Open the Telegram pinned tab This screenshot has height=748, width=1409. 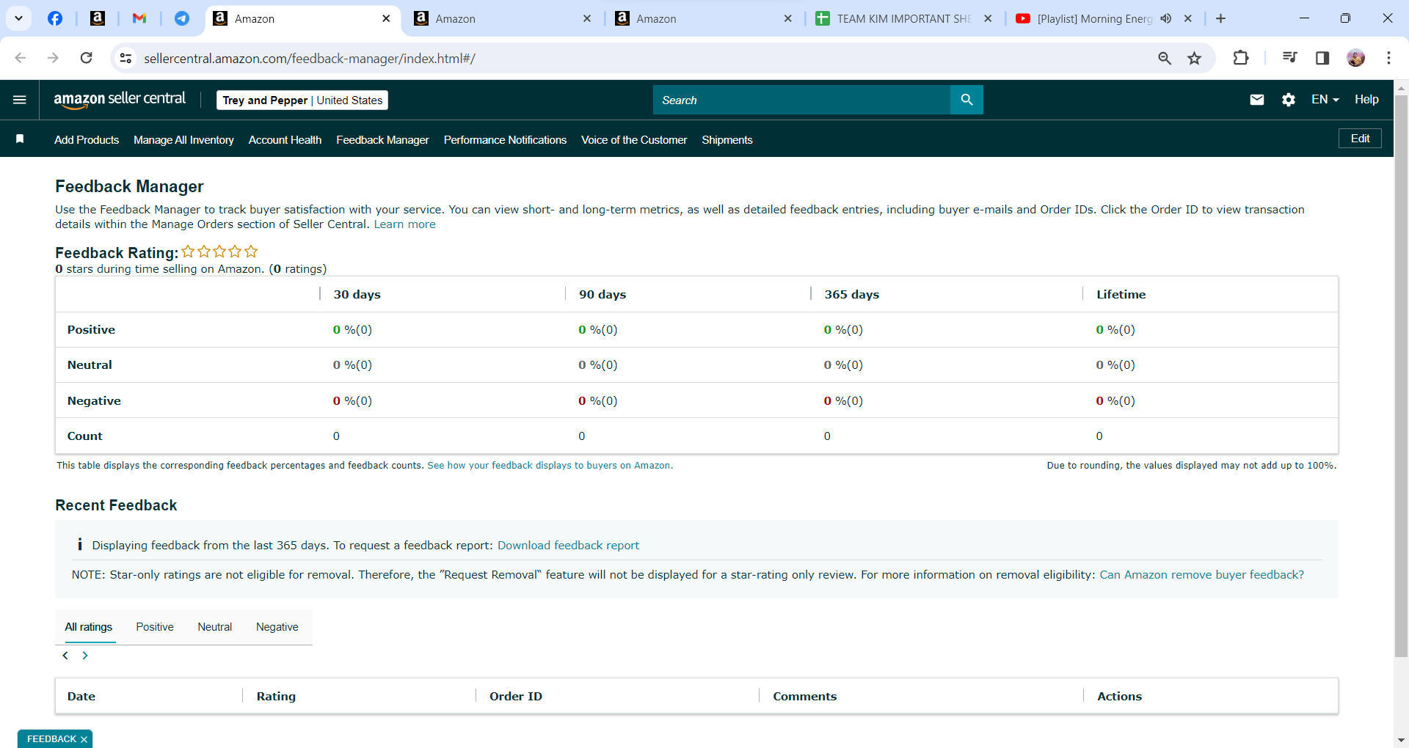(182, 18)
